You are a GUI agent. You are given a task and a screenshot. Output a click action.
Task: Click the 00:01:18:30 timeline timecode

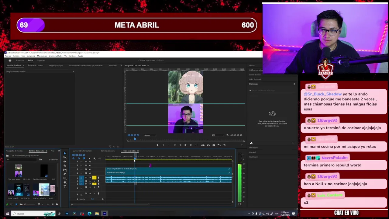(78, 155)
